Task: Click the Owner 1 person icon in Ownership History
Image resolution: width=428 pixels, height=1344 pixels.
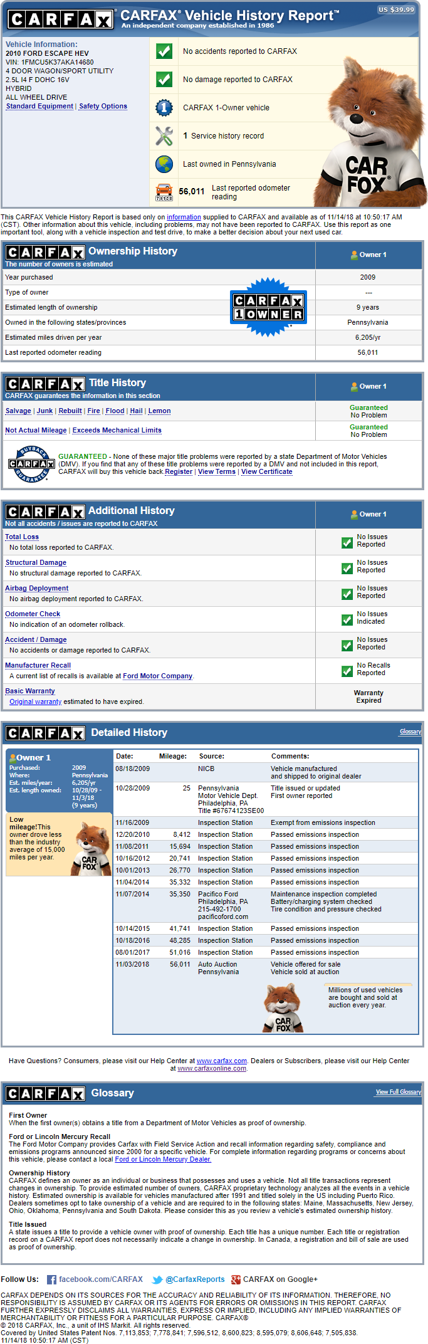Action: (354, 255)
